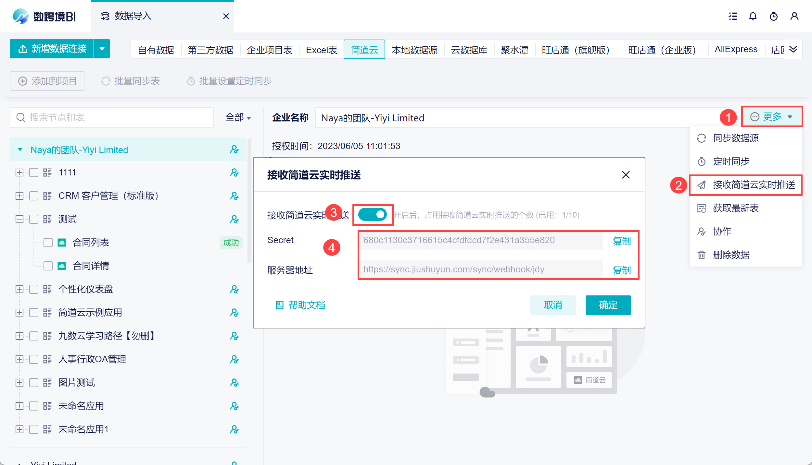The height and width of the screenshot is (465, 812).
Task: Tick the checkbox for 个性化仪表盘
Action: [34, 289]
